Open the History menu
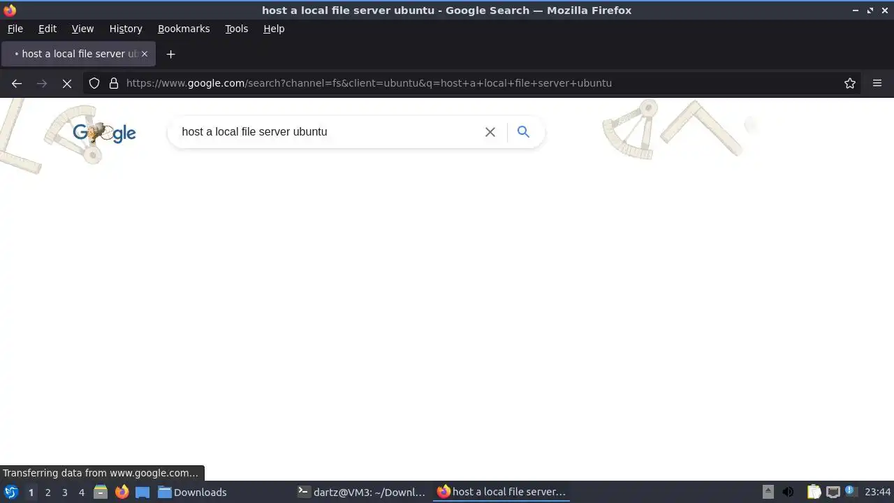The height and width of the screenshot is (503, 894). (x=126, y=29)
